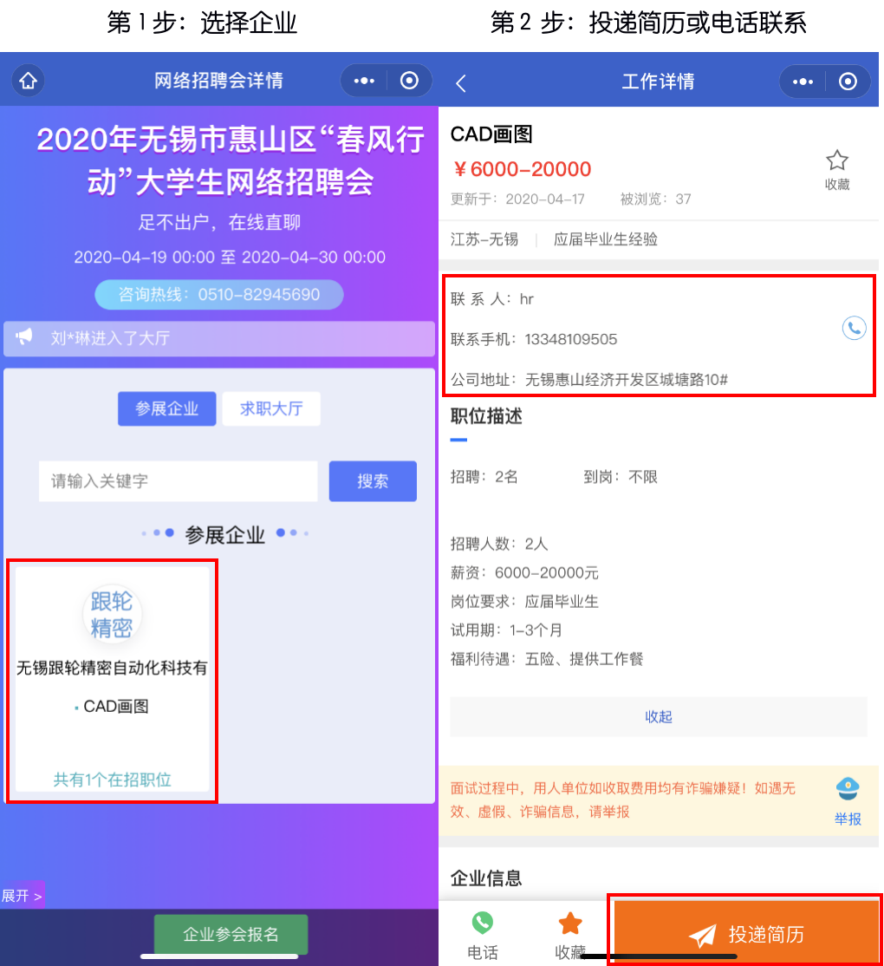Click the home icon on the recruitment fair page

pos(29,80)
